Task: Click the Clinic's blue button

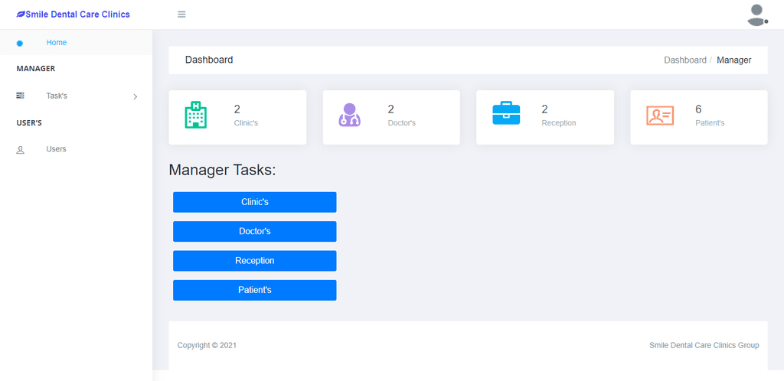Action: (x=254, y=202)
